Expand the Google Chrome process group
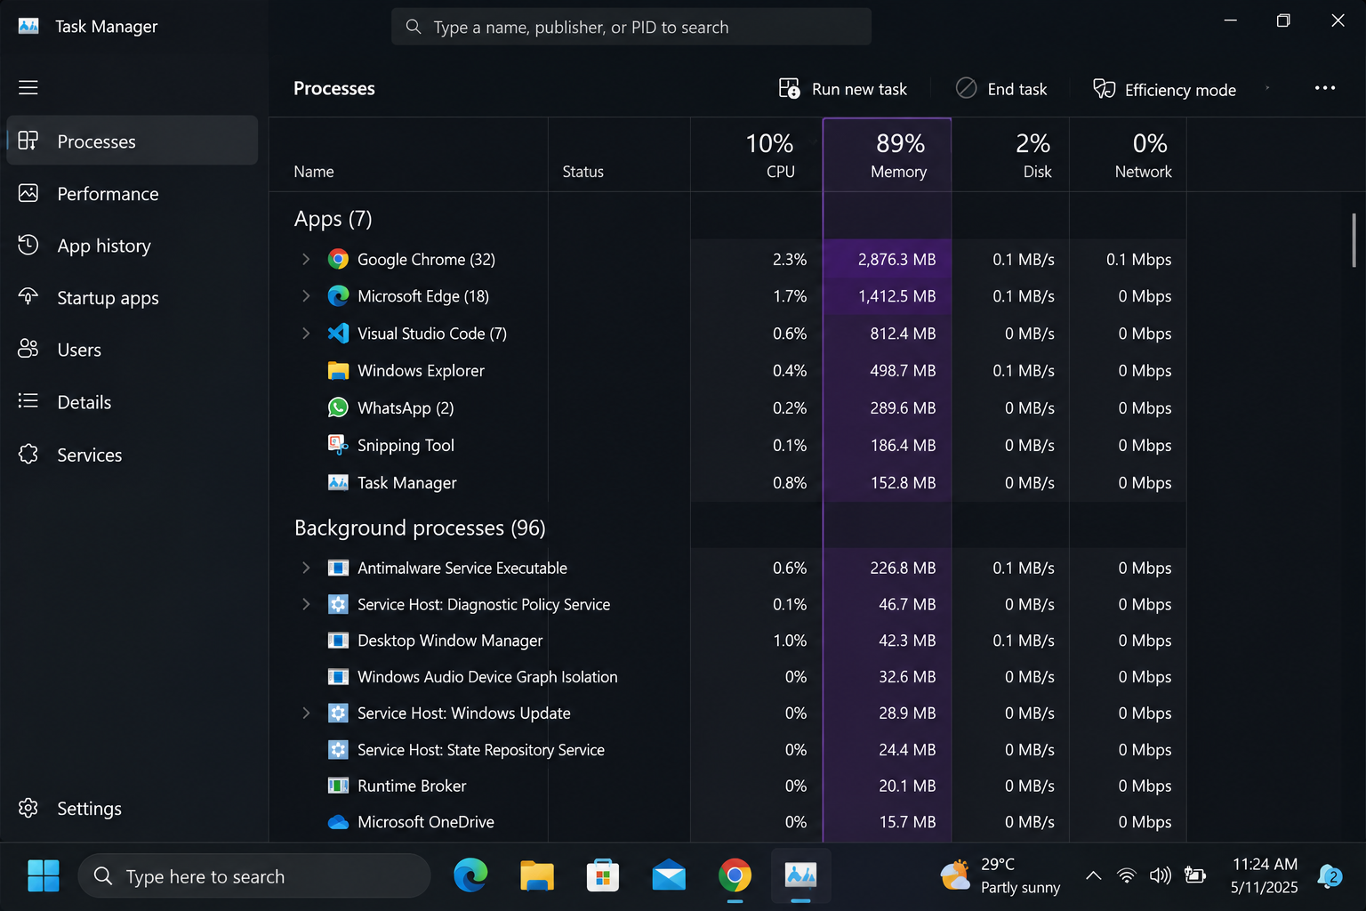This screenshot has height=911, width=1366. click(x=306, y=259)
